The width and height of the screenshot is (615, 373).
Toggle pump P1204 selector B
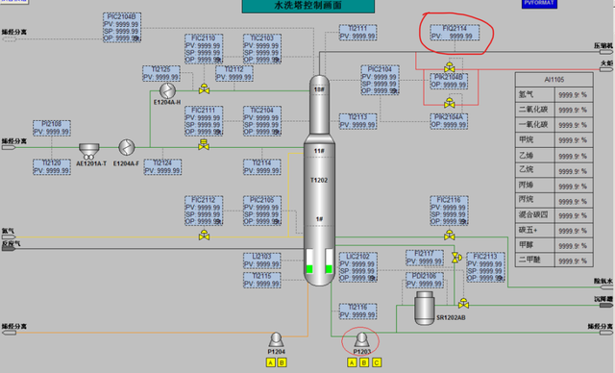point(282,362)
